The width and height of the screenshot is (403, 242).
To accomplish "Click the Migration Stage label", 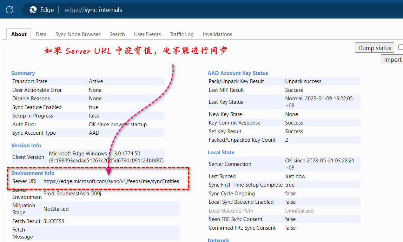I will (x=24, y=209).
